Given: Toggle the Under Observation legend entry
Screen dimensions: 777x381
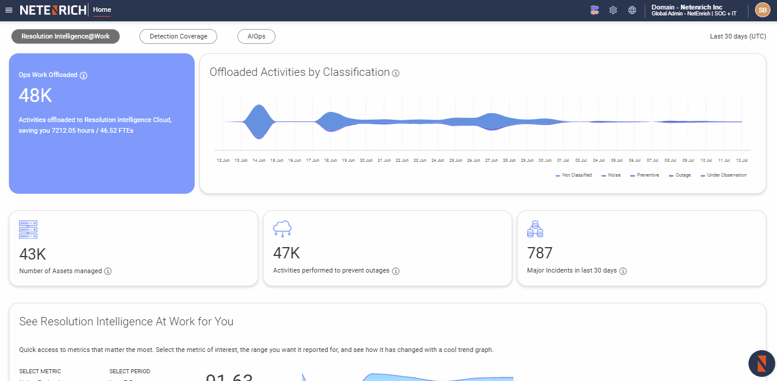Looking at the screenshot, I should tap(723, 175).
